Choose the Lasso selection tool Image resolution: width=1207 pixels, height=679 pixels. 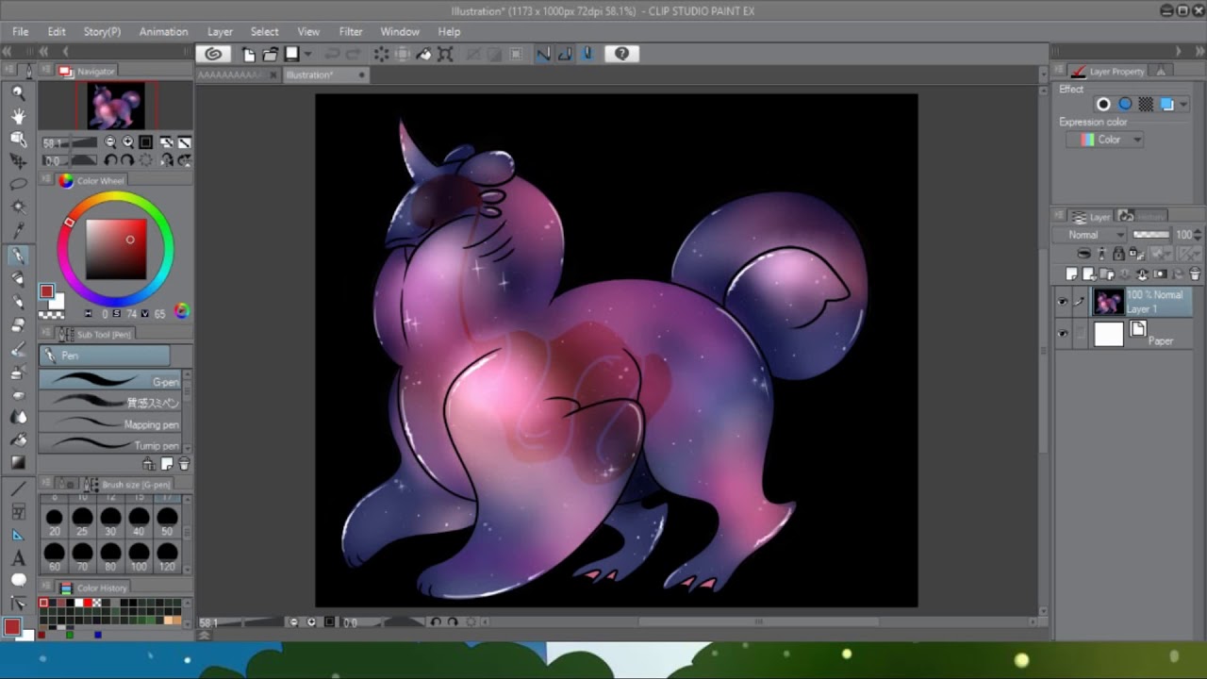tap(18, 185)
